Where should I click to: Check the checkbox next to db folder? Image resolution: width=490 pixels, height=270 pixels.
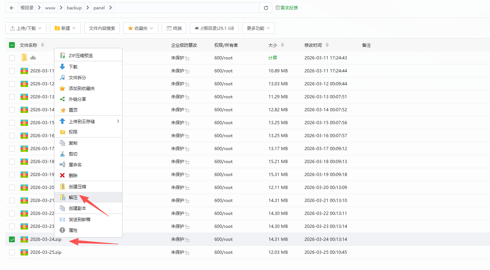12,58
